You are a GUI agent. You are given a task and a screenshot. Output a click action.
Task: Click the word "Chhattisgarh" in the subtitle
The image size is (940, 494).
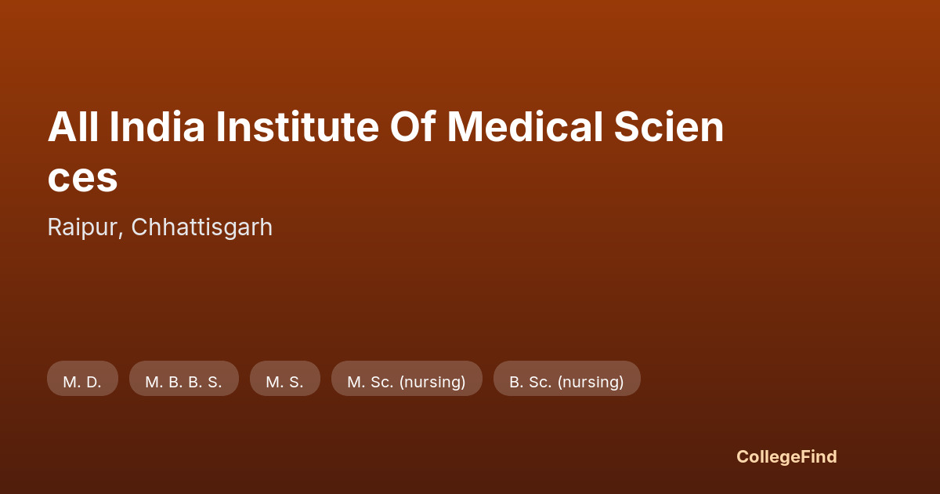pos(201,227)
